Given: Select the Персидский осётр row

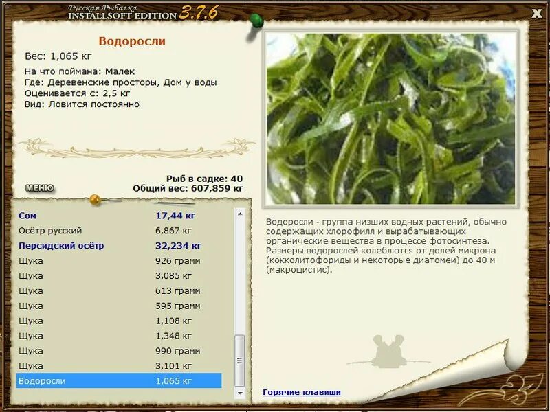Looking at the screenshot, I should tap(119, 246).
